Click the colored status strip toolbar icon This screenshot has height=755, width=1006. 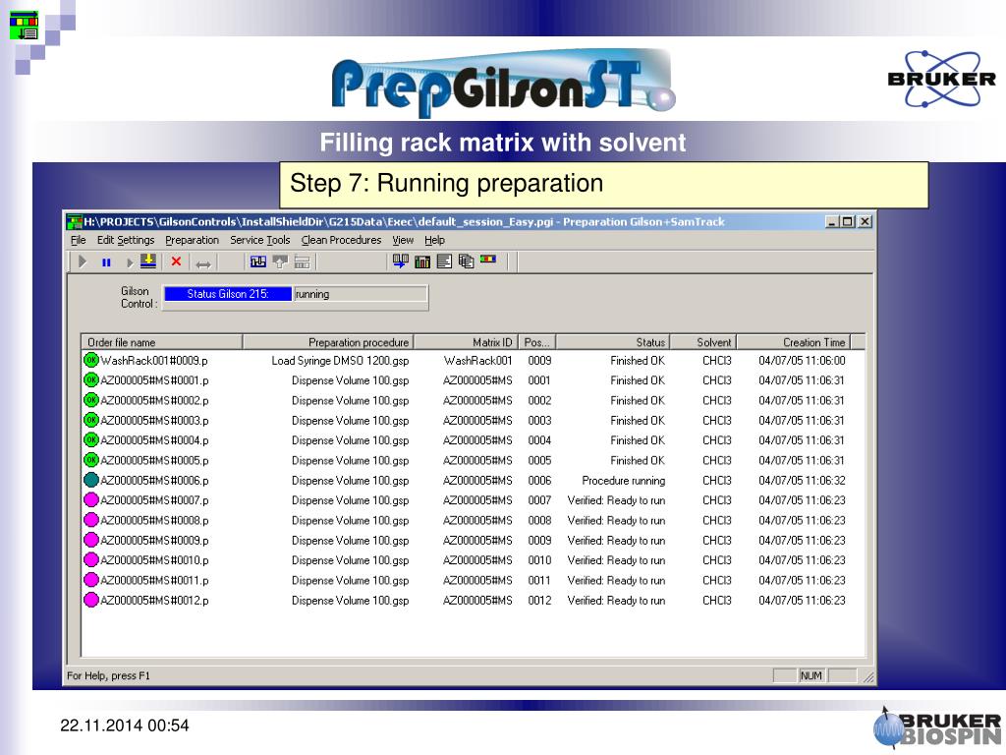488,260
